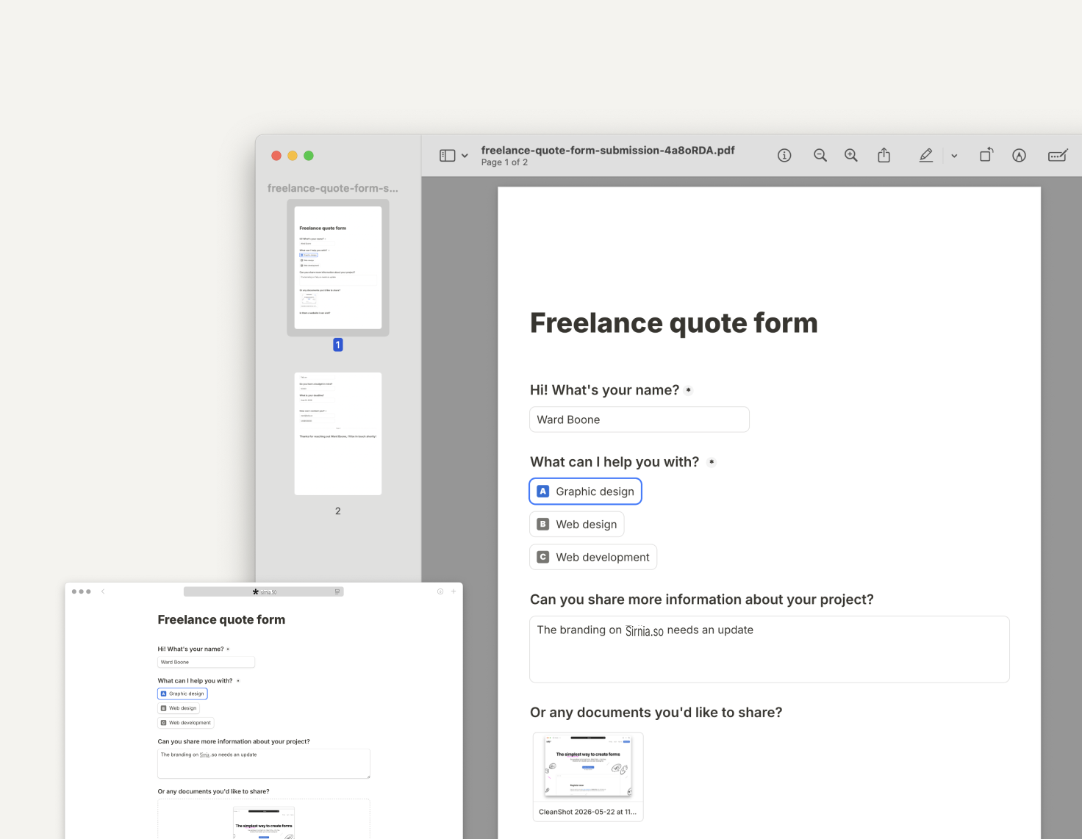Select the Highlight pen tool

(x=926, y=155)
